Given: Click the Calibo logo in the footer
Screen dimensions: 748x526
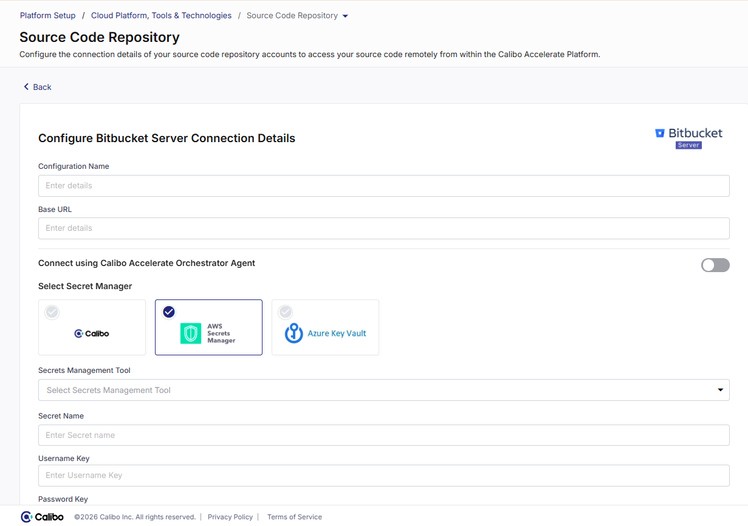Looking at the screenshot, I should (x=41, y=517).
